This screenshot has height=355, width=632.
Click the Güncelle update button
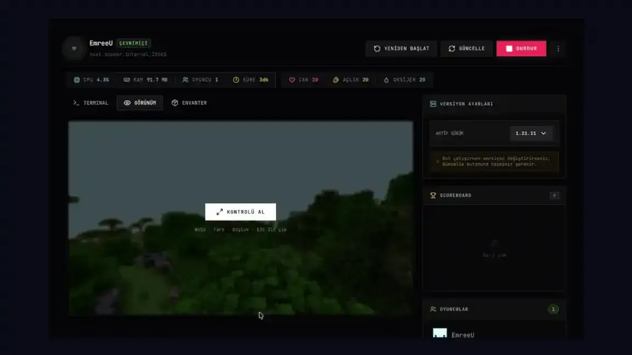tap(466, 48)
